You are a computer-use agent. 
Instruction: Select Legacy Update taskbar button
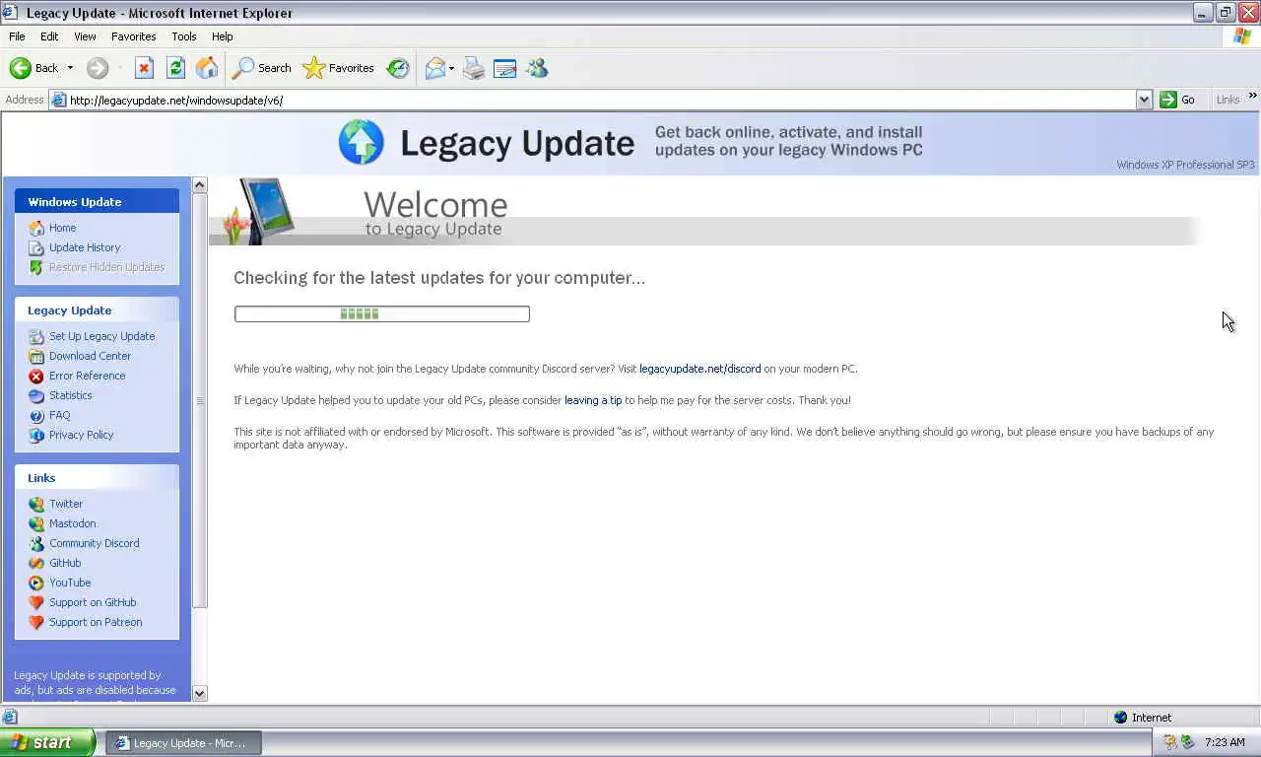click(x=184, y=743)
